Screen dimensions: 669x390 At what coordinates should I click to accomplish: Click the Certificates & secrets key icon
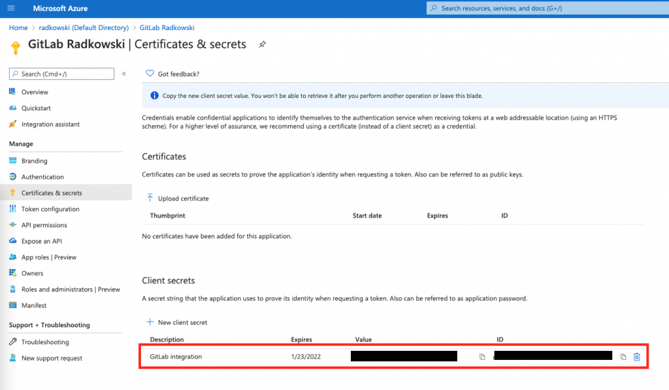point(12,193)
